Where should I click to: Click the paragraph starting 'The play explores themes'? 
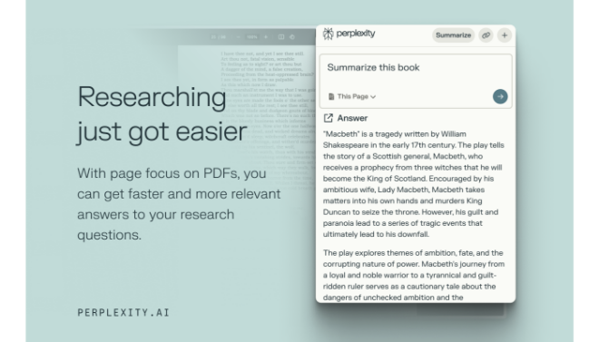[414, 275]
